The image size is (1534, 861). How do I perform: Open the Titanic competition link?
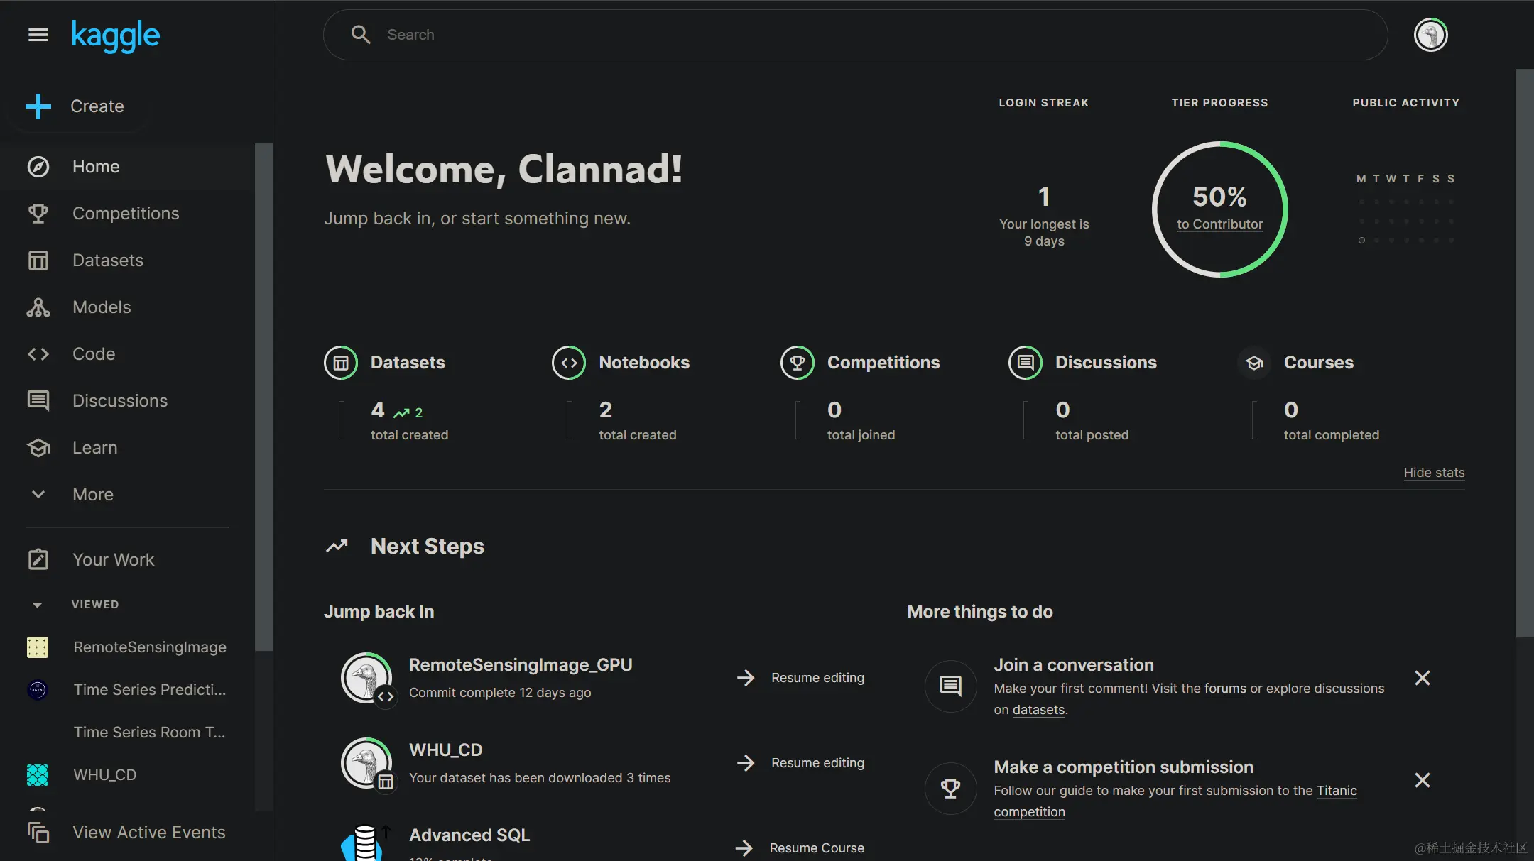(1336, 791)
